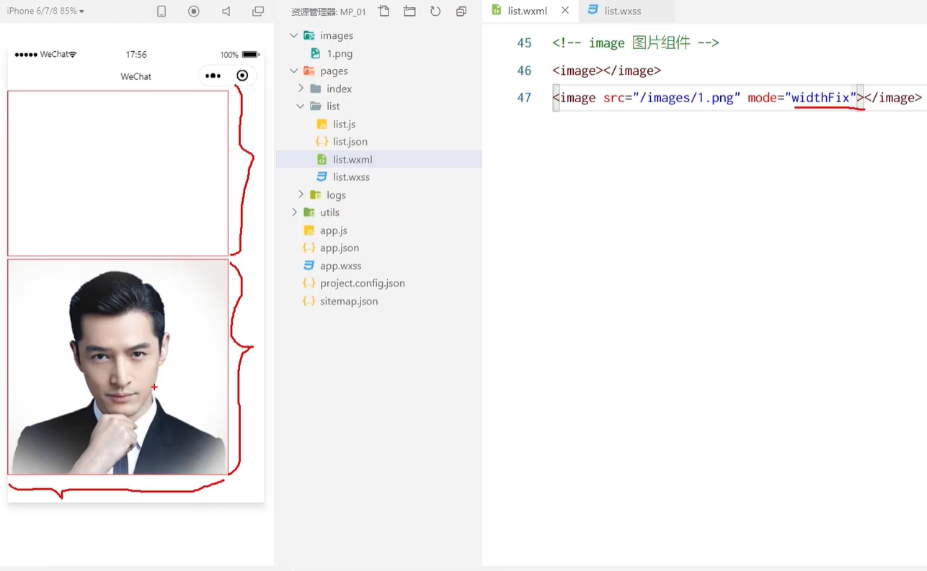Open the app.json file in explorer

(x=340, y=248)
